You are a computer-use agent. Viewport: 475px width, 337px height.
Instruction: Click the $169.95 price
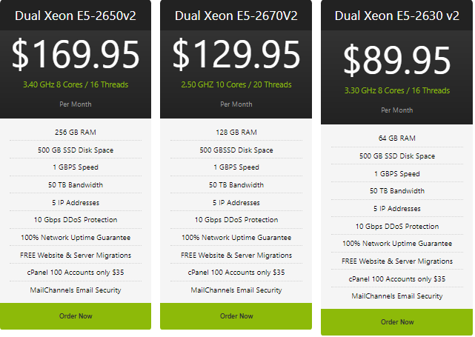(x=76, y=55)
